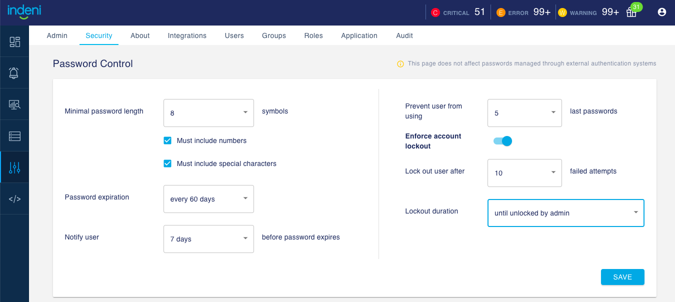Open the dashboard icon in sidebar
The width and height of the screenshot is (675, 302).
pyautogui.click(x=14, y=42)
